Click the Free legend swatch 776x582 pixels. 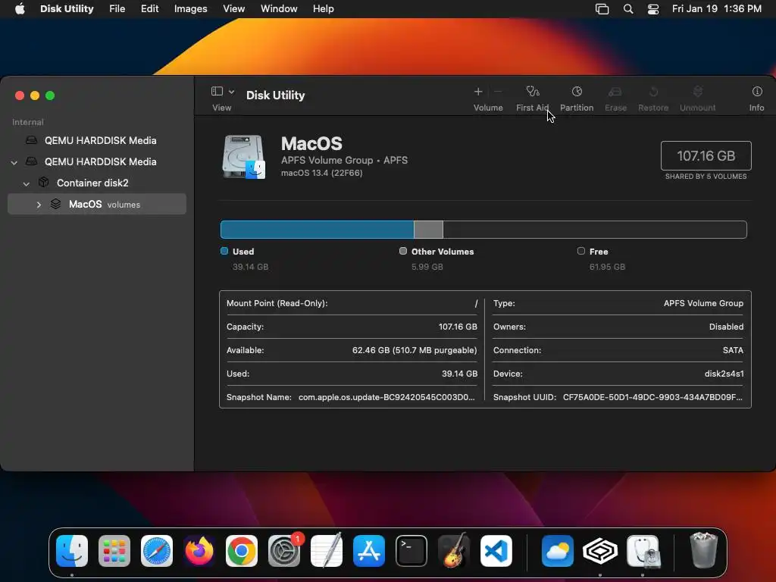coord(581,251)
